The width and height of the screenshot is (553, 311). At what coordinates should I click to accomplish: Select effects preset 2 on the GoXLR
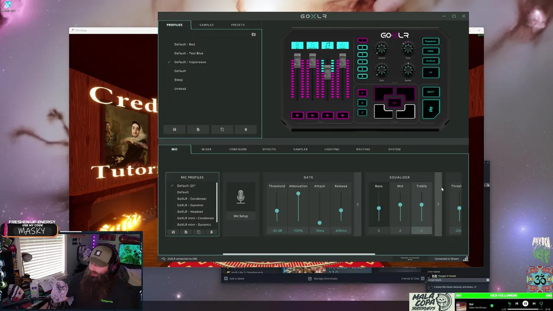click(362, 48)
